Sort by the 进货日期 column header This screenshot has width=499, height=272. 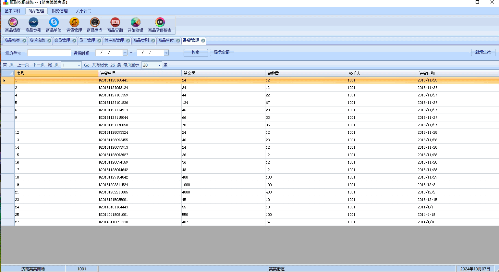click(458, 73)
